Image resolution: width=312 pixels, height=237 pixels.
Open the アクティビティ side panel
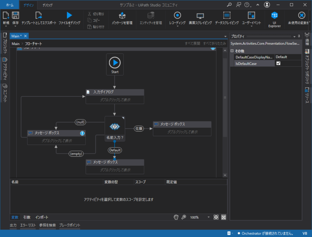5,69
